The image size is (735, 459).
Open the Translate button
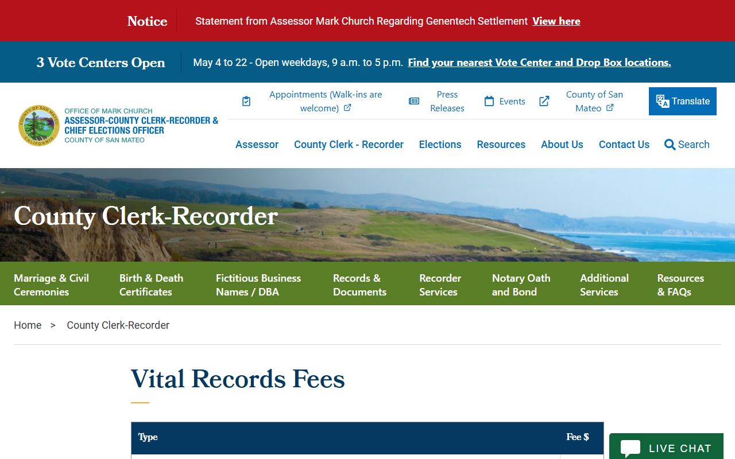[683, 101]
